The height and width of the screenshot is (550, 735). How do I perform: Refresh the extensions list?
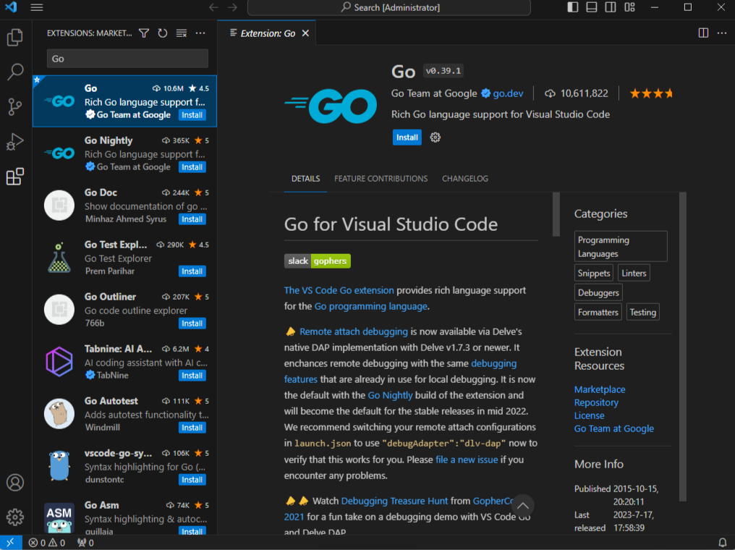coord(163,33)
